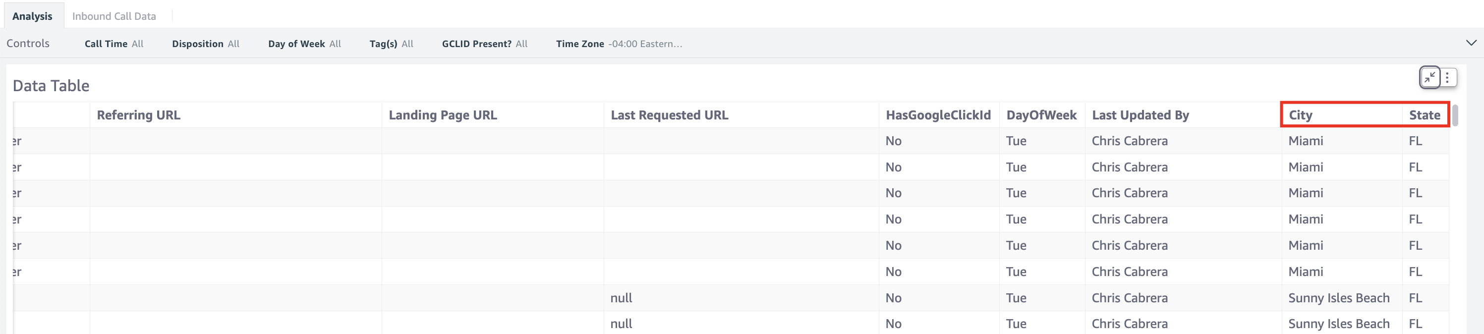The height and width of the screenshot is (334, 1484).
Task: Sort by Last Updated By header
Action: 1140,115
